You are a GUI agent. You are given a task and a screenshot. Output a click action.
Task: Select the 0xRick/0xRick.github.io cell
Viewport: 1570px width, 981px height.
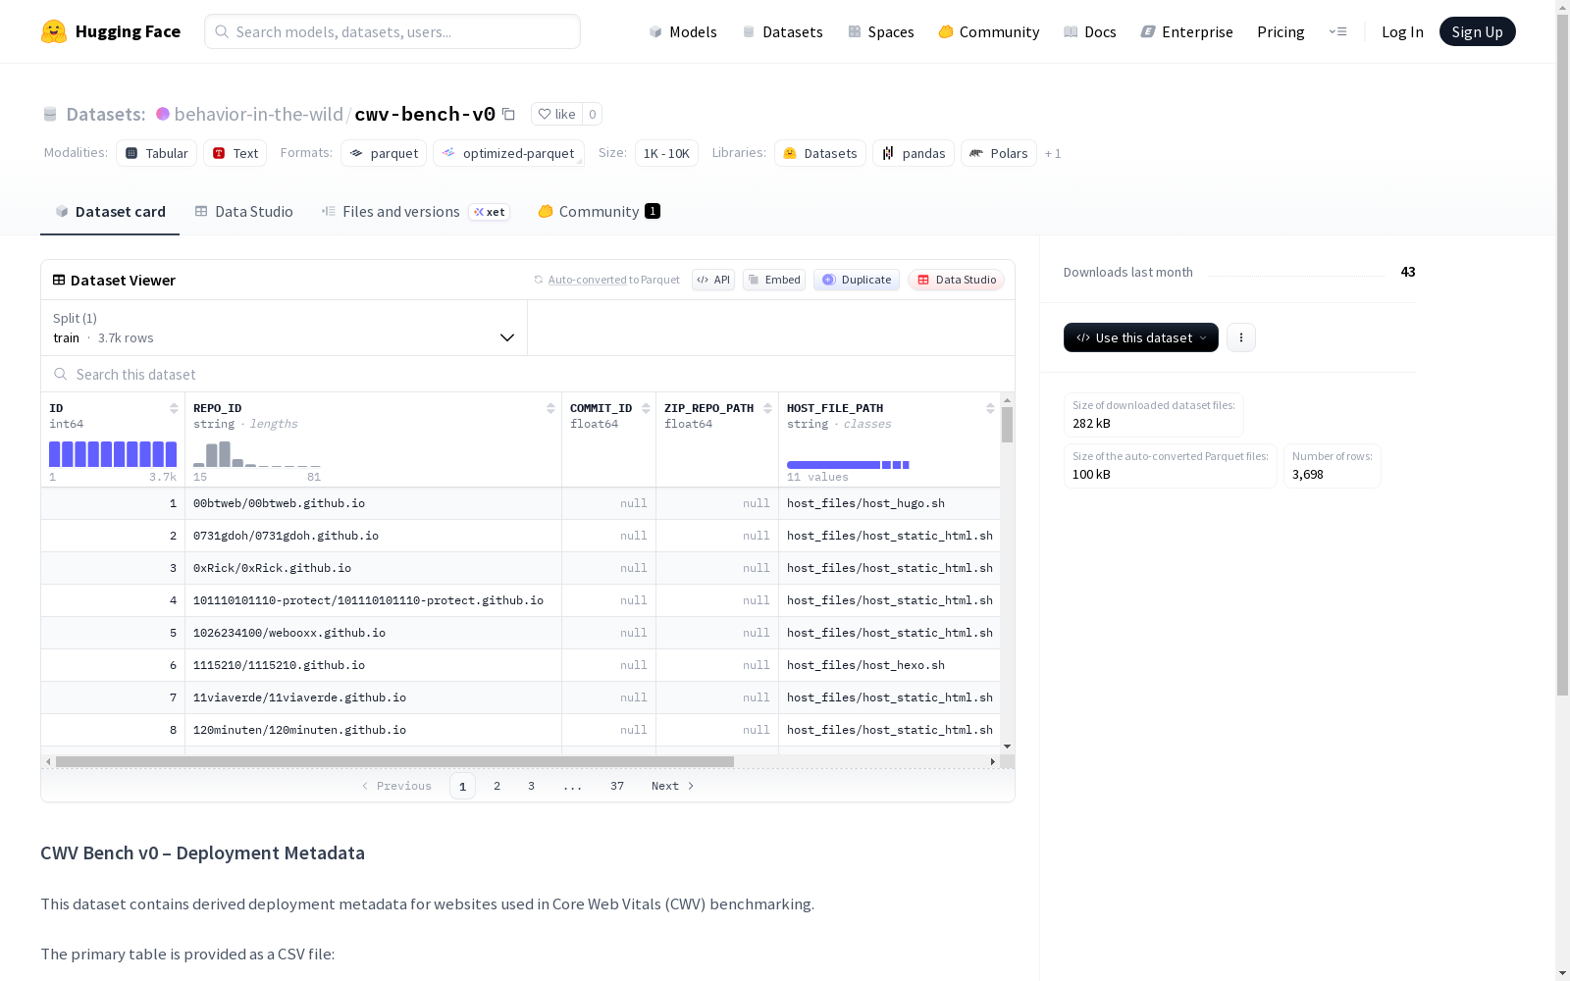[x=373, y=568]
